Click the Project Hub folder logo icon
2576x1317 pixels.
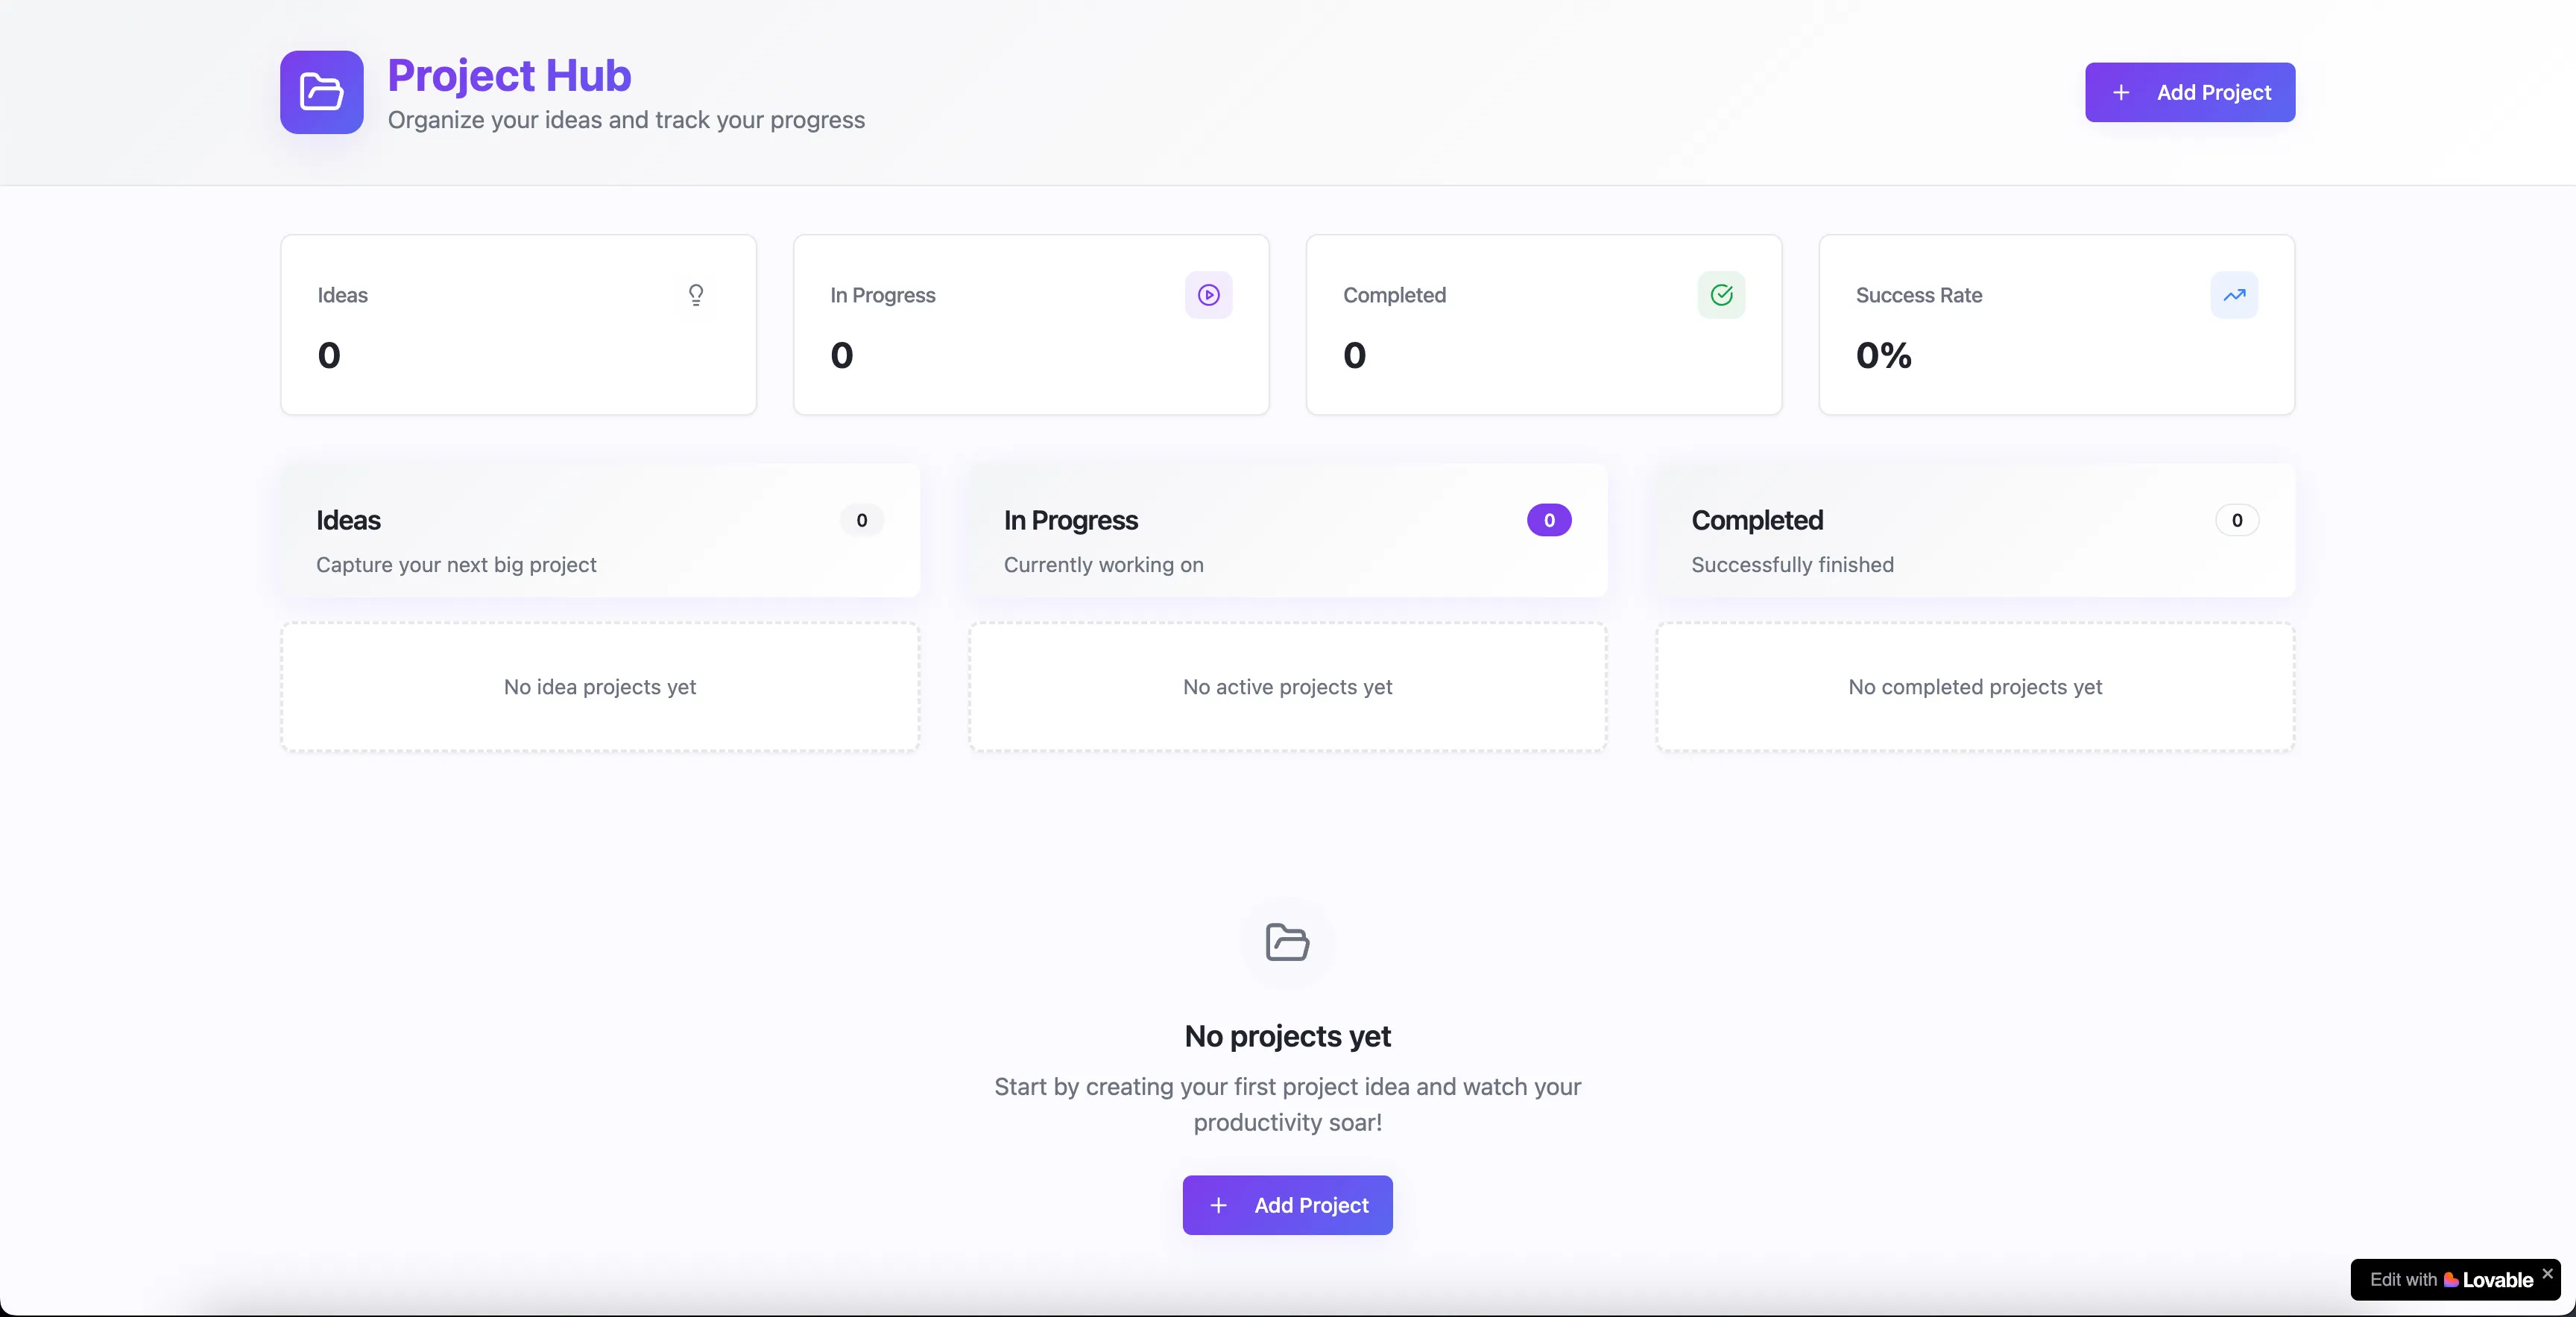321,92
